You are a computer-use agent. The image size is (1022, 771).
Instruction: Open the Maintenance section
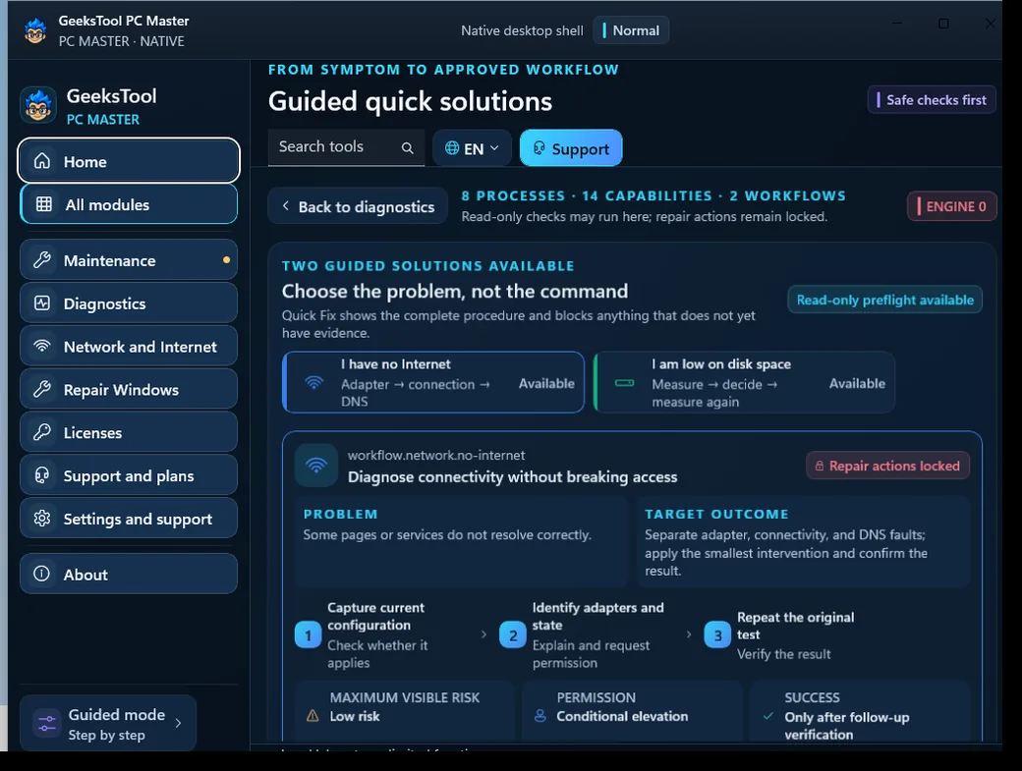pyautogui.click(x=129, y=260)
